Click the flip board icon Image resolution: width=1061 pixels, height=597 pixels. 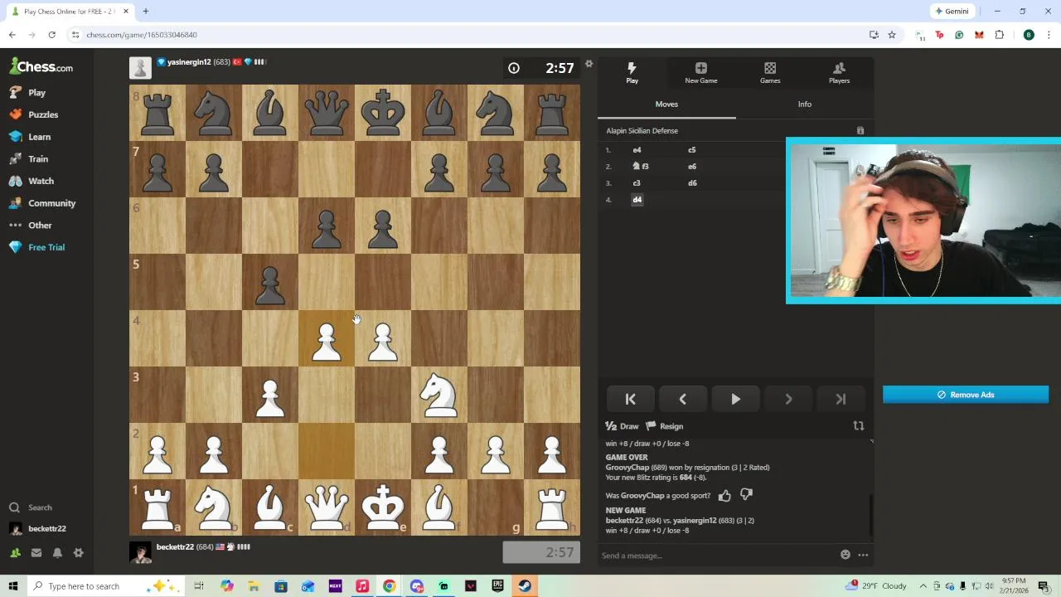[859, 426]
